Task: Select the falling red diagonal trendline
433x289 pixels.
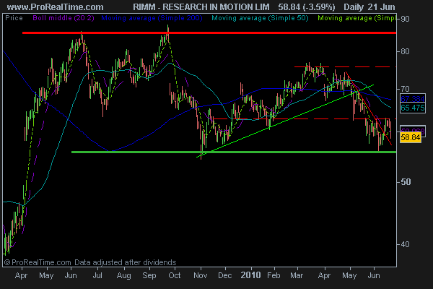Action: click(369, 108)
